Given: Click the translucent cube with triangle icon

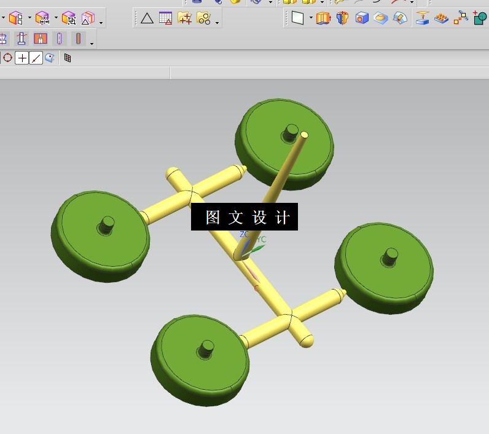Looking at the screenshot, I should click(x=88, y=18).
